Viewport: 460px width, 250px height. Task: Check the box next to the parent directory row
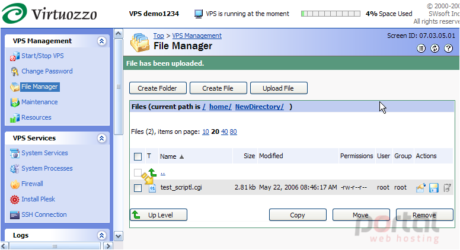click(138, 172)
